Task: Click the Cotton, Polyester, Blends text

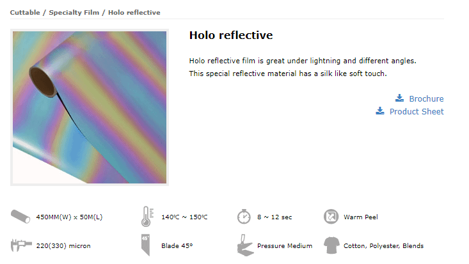Action: 383,245
